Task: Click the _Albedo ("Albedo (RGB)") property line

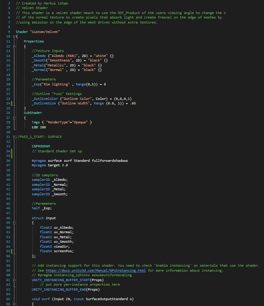Action: click(x=73, y=56)
